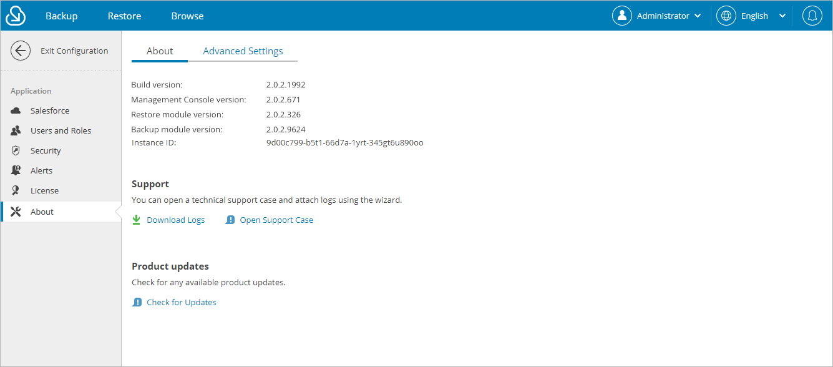Click the Restore module version label
The image size is (833, 367).
tap(177, 114)
